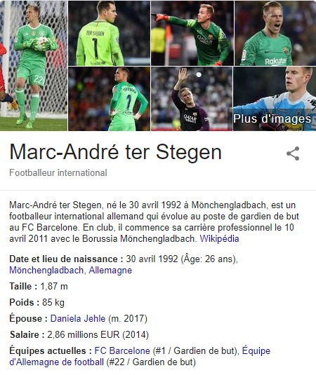The image size is (316, 375).
Task: Open photo of shouting keeper in Rakuten jersey
Action: click(275, 33)
